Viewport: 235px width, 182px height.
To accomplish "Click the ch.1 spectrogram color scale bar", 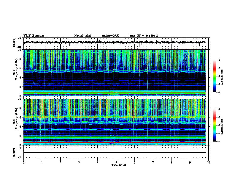I will coord(215,76).
